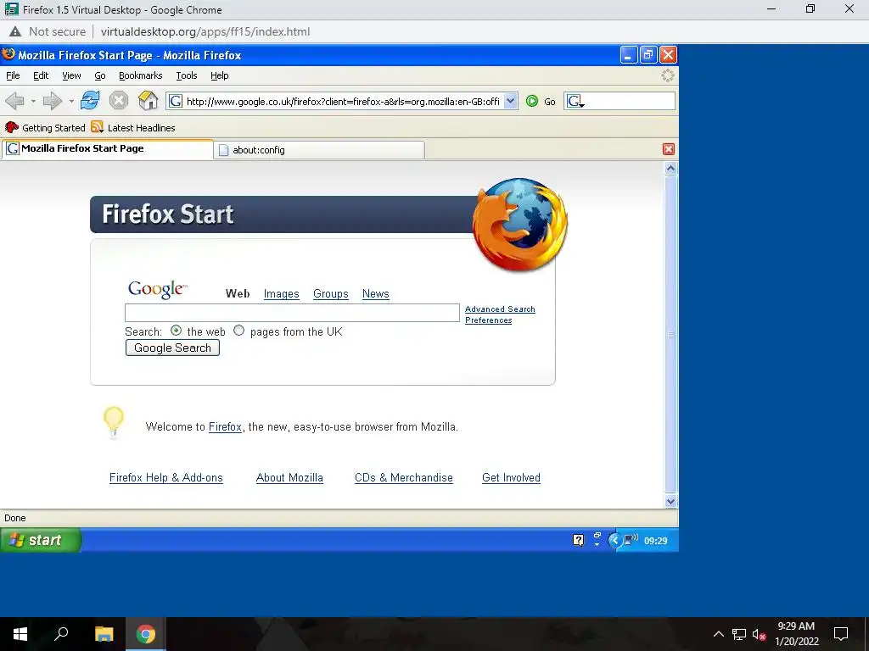Switch to the about:config tab
The image size is (869, 651).
point(320,150)
